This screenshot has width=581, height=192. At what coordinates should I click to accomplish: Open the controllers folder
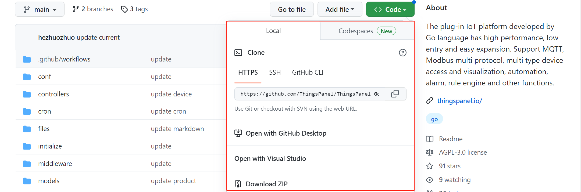tap(54, 94)
